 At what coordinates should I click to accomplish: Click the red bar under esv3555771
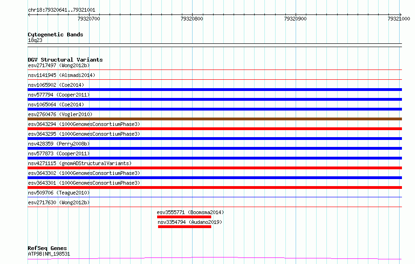point(184,217)
